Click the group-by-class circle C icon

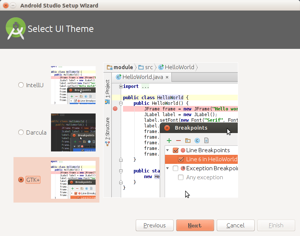tap(197, 141)
